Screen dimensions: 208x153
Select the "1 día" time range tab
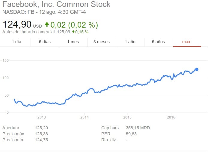coord(16,42)
